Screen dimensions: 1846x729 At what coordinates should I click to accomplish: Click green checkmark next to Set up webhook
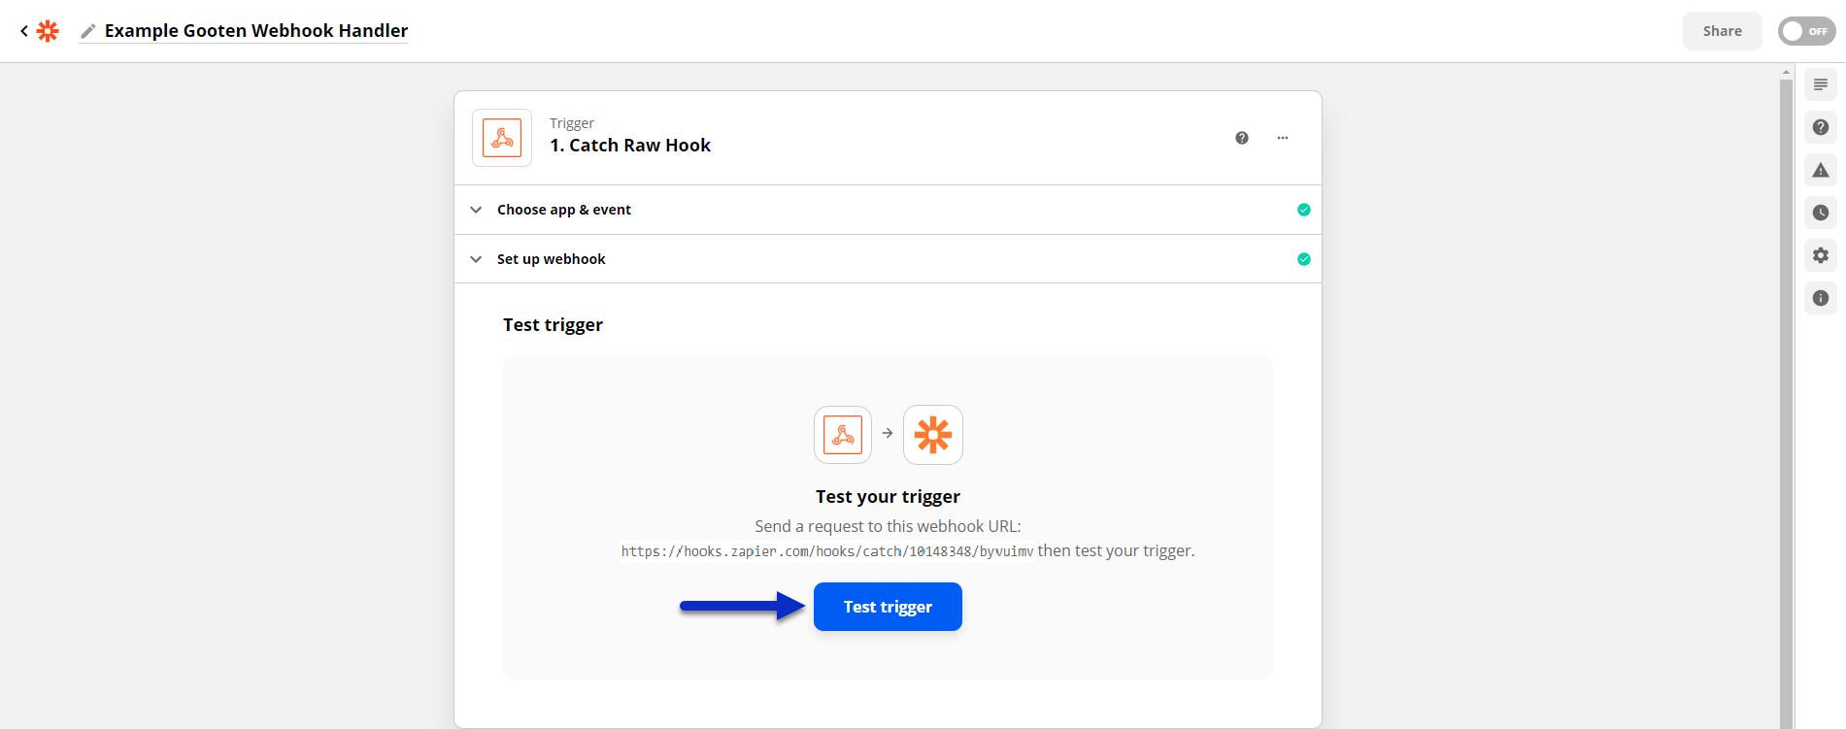tap(1304, 259)
